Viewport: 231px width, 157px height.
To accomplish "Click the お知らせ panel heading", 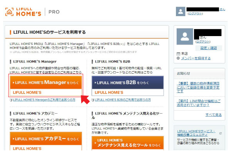I will (183, 73).
